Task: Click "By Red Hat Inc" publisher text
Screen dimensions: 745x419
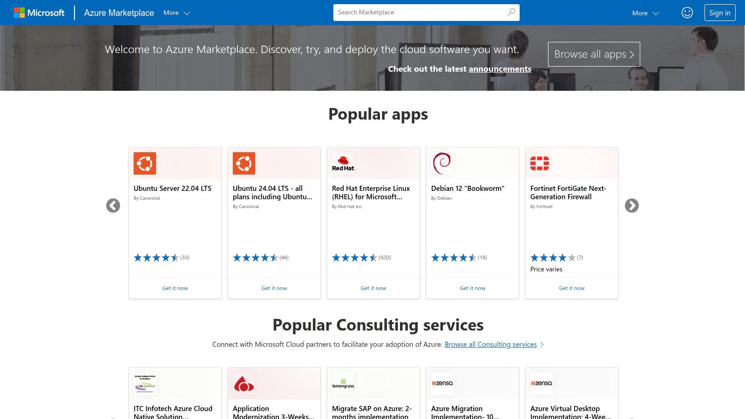Action: click(347, 207)
